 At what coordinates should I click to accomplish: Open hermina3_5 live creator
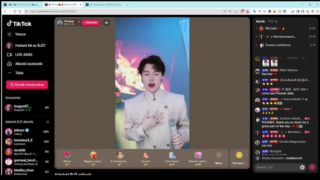click(x=27, y=142)
